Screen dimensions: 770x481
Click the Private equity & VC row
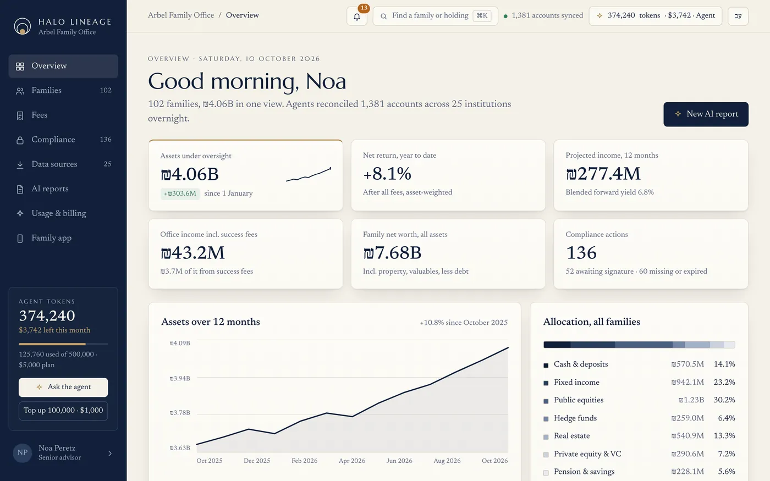click(639, 454)
